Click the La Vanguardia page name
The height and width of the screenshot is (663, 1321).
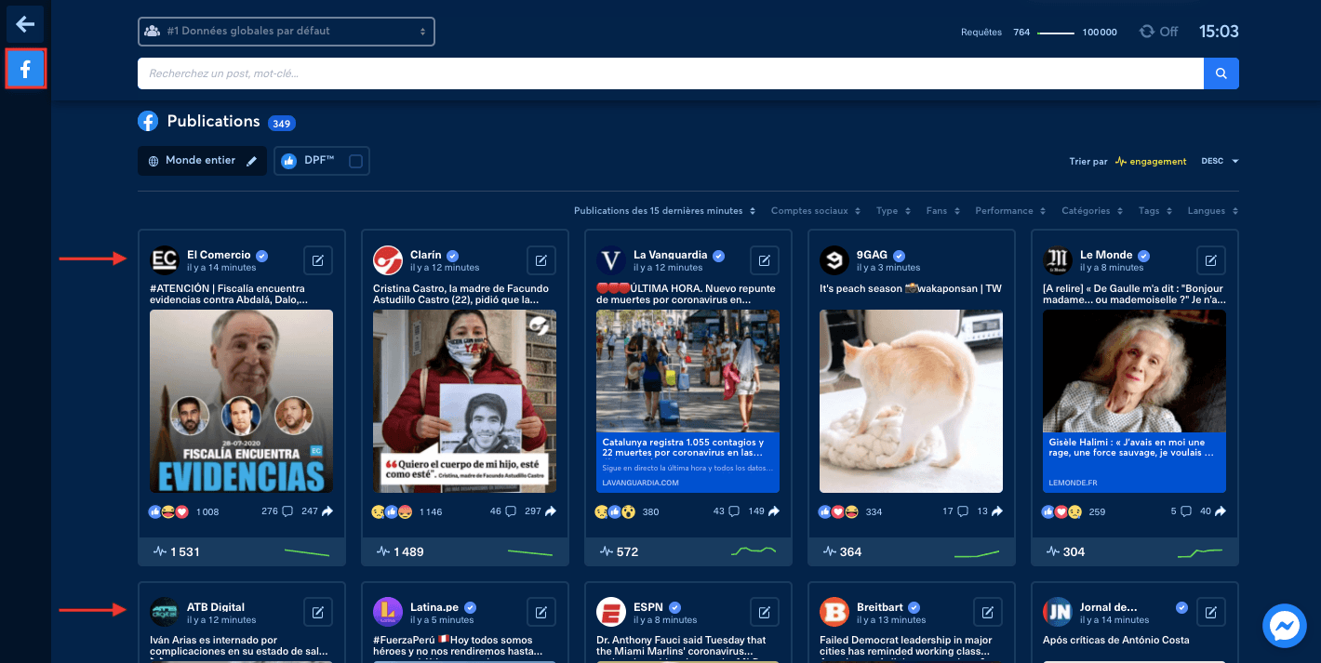pyautogui.click(x=670, y=255)
